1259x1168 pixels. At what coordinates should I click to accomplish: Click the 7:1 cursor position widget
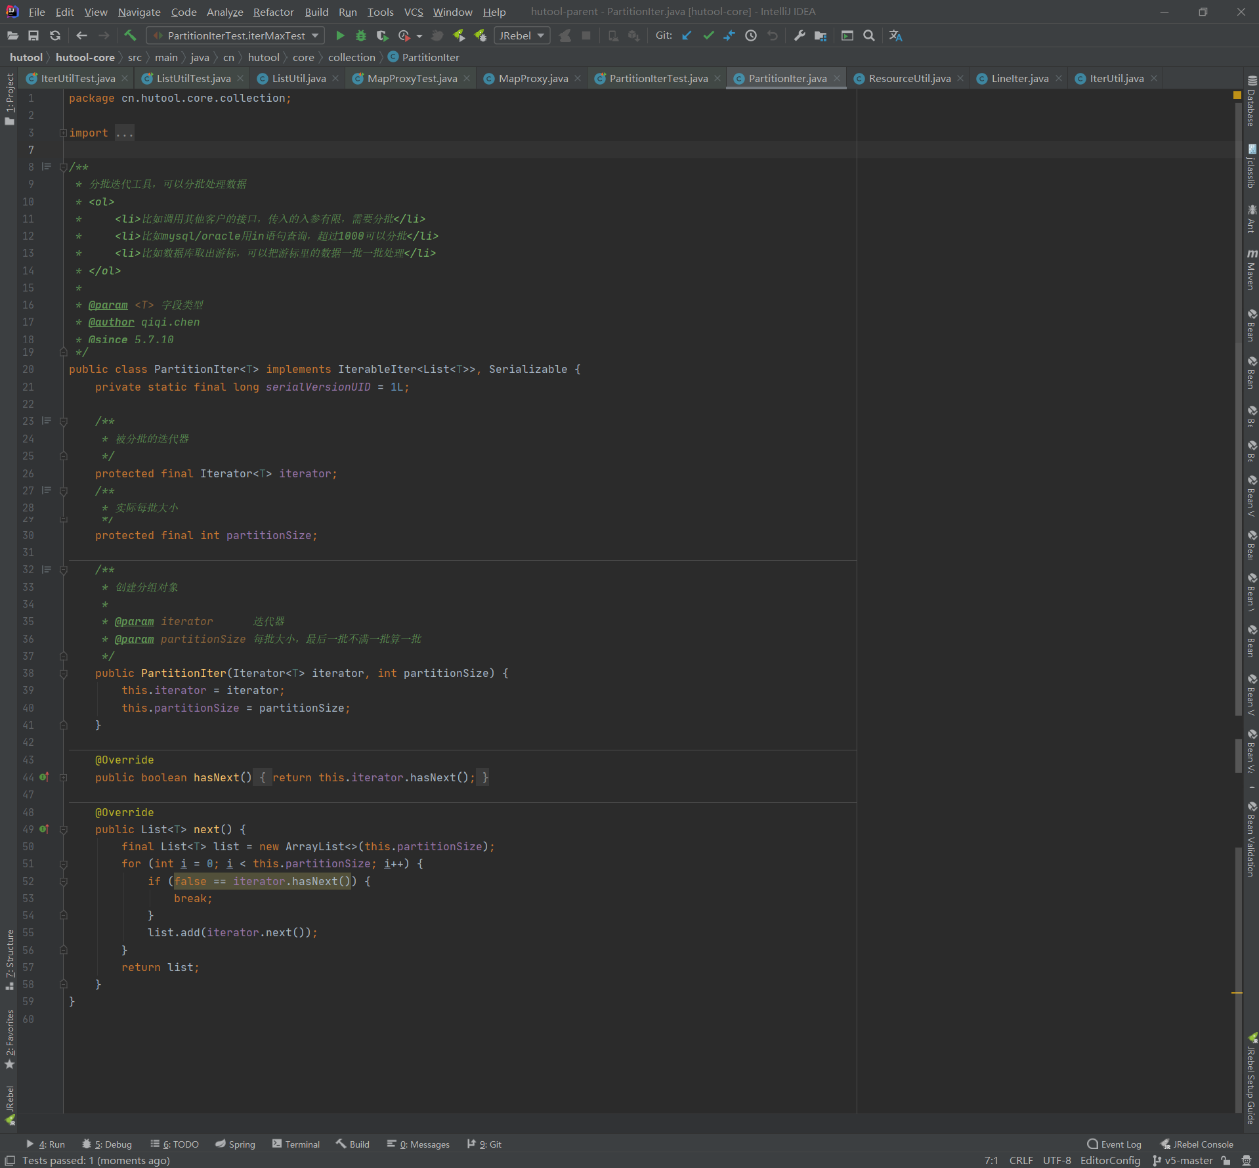click(991, 1160)
